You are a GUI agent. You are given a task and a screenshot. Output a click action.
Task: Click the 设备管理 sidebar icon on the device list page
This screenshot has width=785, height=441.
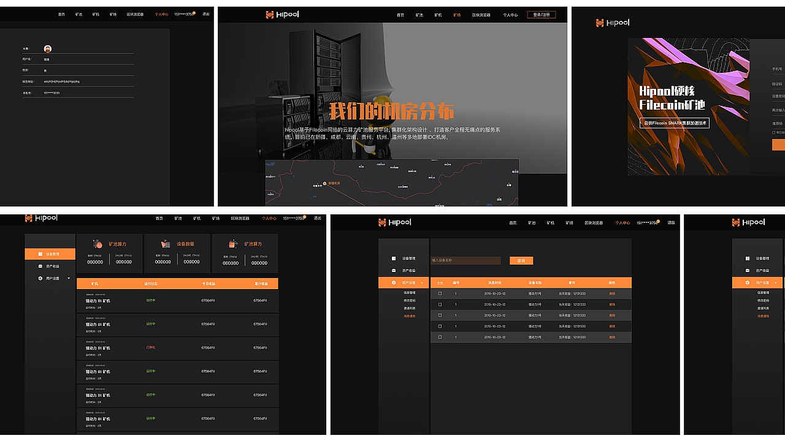click(x=40, y=254)
